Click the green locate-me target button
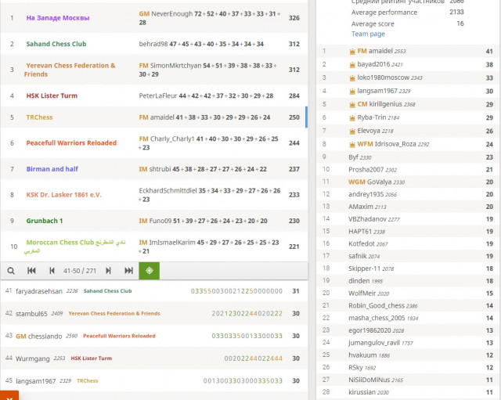This screenshot has width=501, height=400. click(150, 271)
